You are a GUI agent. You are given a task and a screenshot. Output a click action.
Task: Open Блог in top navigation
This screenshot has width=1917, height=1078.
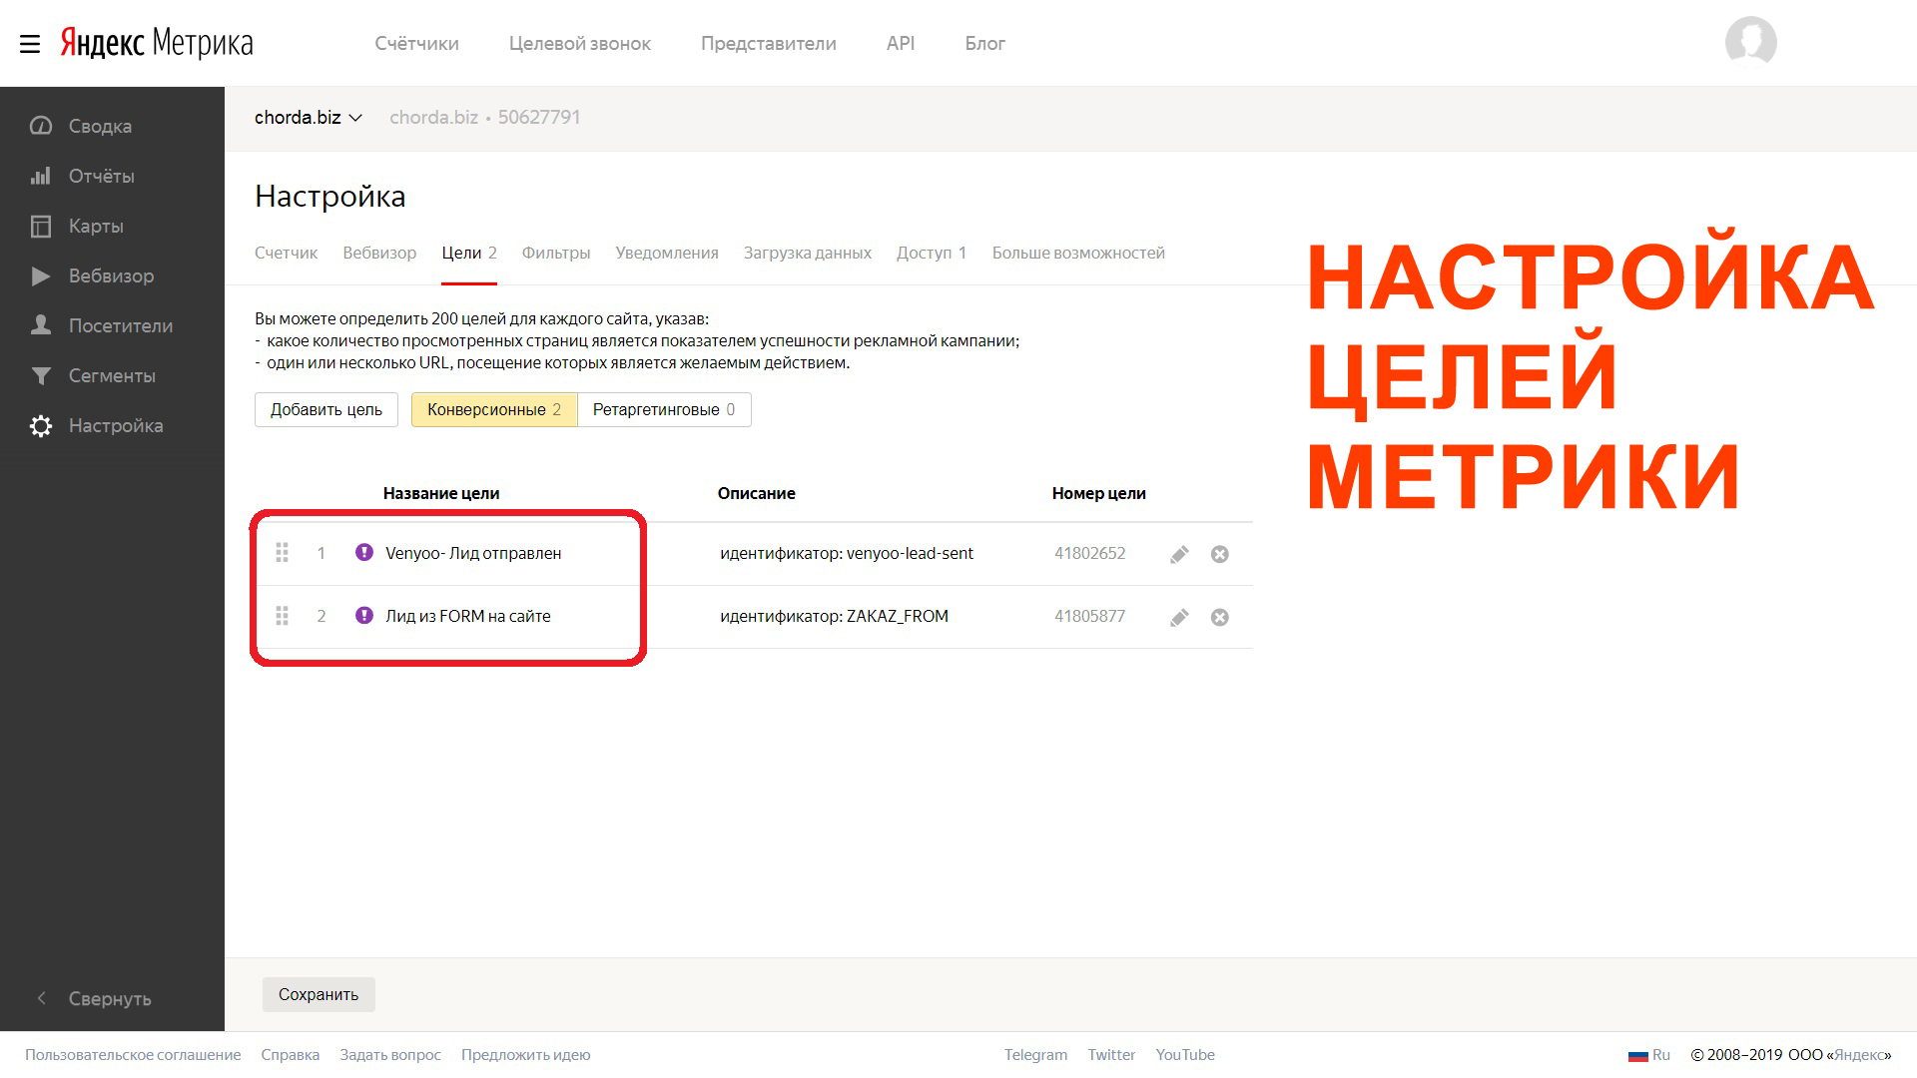click(x=984, y=43)
